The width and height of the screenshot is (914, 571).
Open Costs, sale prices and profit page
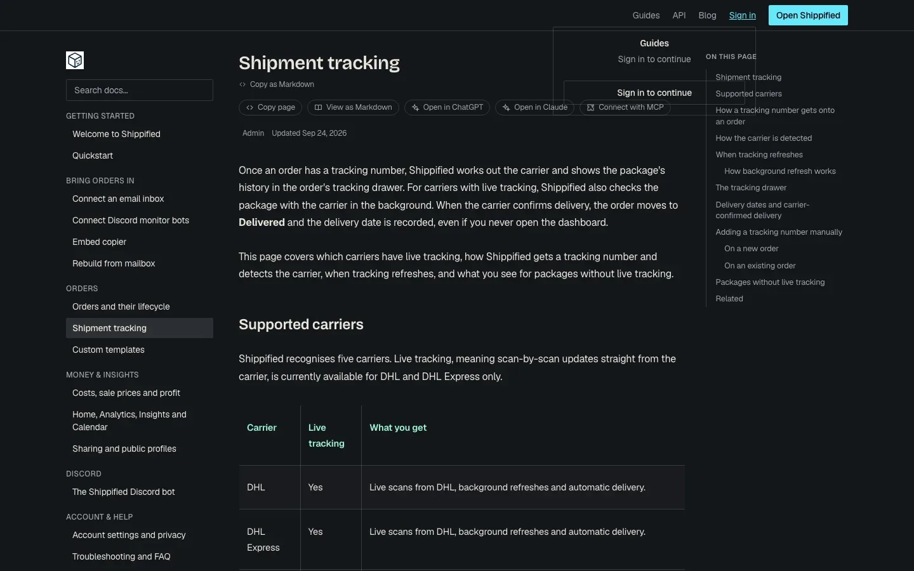pyautogui.click(x=140, y=393)
